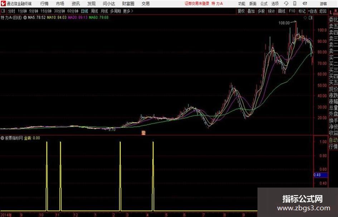Open the 市场 menu
338x217 pixels.
click(x=60, y=4)
